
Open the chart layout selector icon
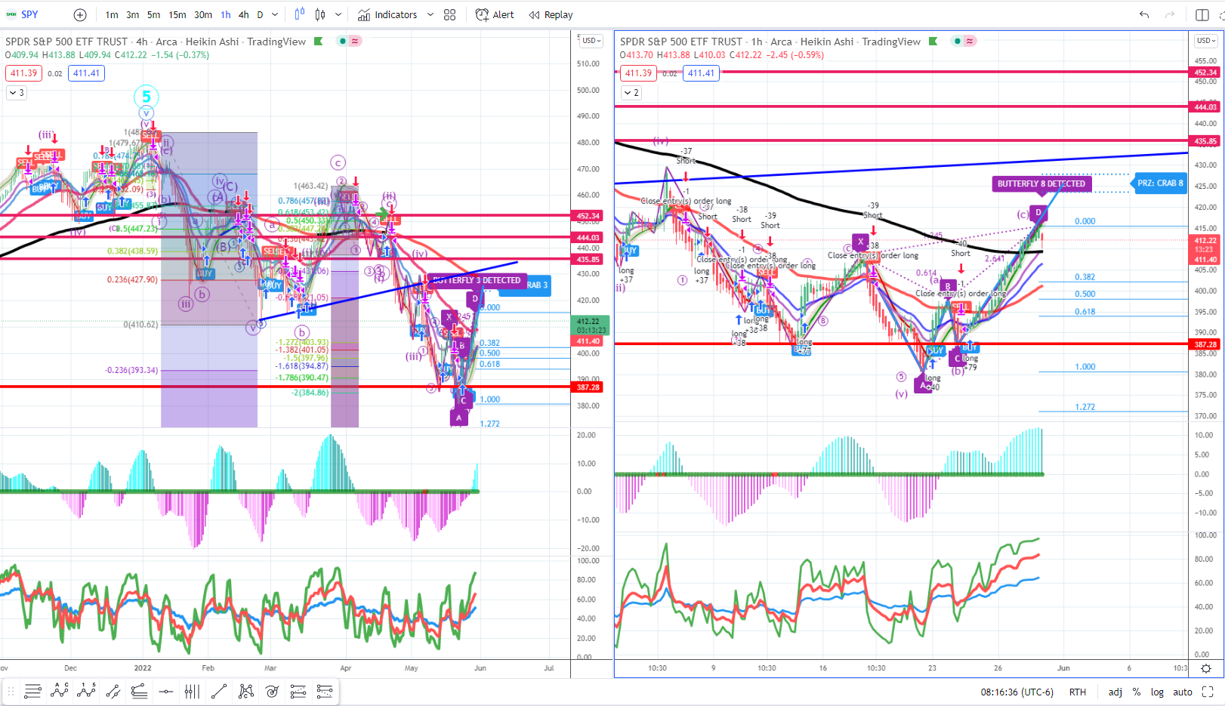[x=1202, y=14]
